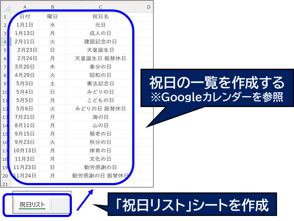Select the 勤労感謝の日 振替休日 cell
294x221 pixels.
click(x=100, y=176)
